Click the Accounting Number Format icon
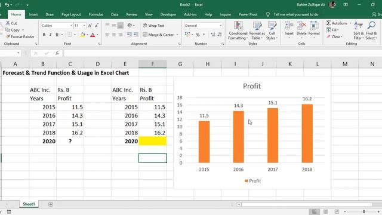Image resolution: width=382 pixels, height=215 pixels. click(x=187, y=35)
